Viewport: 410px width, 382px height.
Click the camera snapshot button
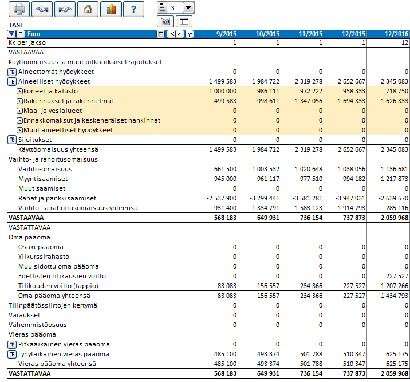pos(165,22)
